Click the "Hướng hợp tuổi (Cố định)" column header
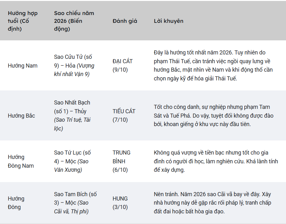 tap(23, 21)
